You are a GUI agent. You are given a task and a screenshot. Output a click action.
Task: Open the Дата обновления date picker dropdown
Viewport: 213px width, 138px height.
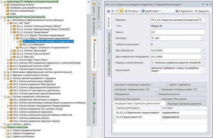203,50
